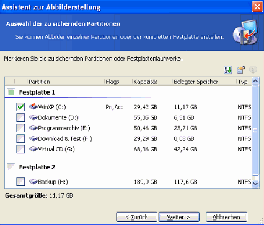264x225 pixels.
Task: Sort by the Partition column header
Action: (x=66, y=82)
